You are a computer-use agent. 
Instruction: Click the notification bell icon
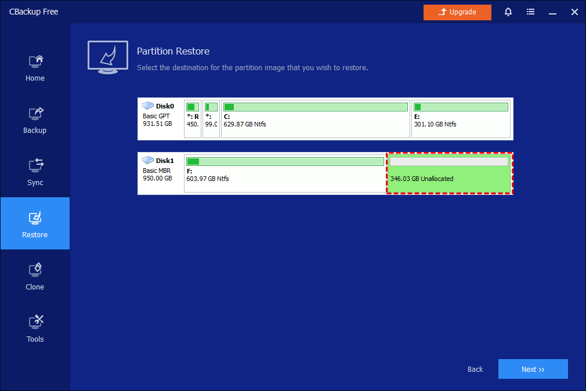[508, 12]
